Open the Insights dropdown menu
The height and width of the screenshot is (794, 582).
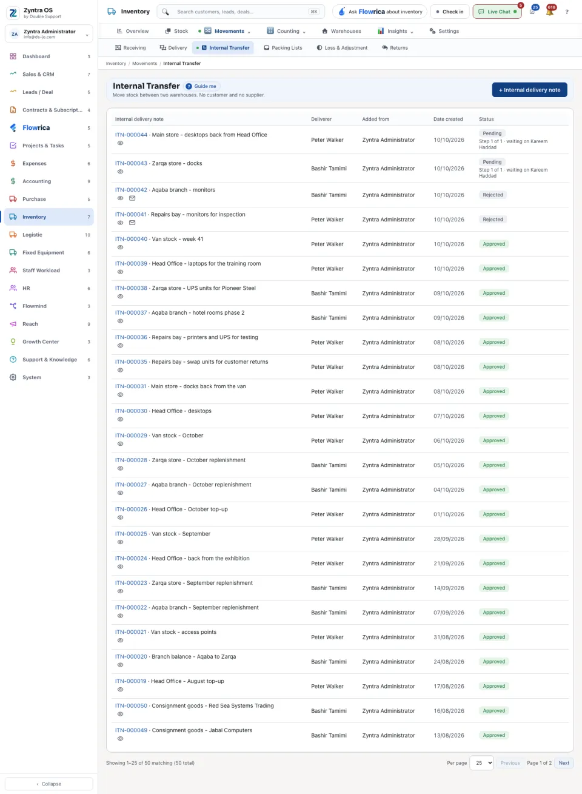pyautogui.click(x=395, y=31)
